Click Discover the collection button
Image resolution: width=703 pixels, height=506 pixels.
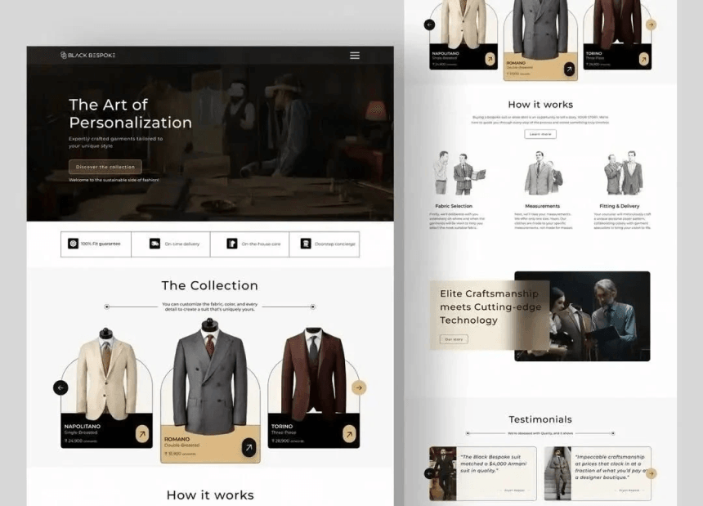105,167
